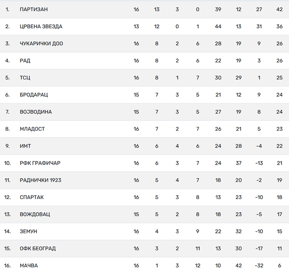Select rank number 10. in table
Viewport: 289px width, 274px height.
coord(7,163)
